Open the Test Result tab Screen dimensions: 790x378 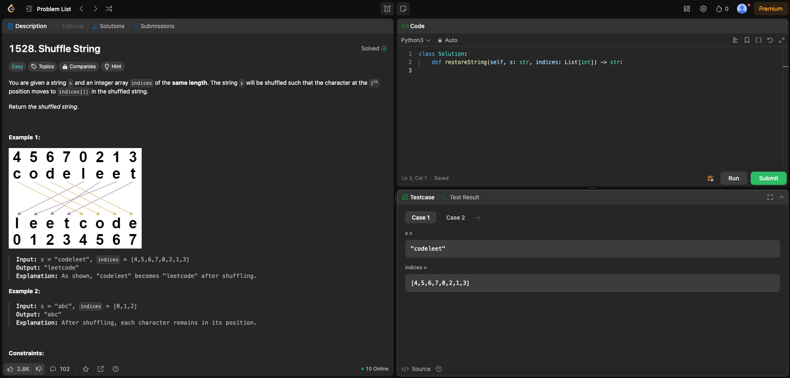[464, 197]
